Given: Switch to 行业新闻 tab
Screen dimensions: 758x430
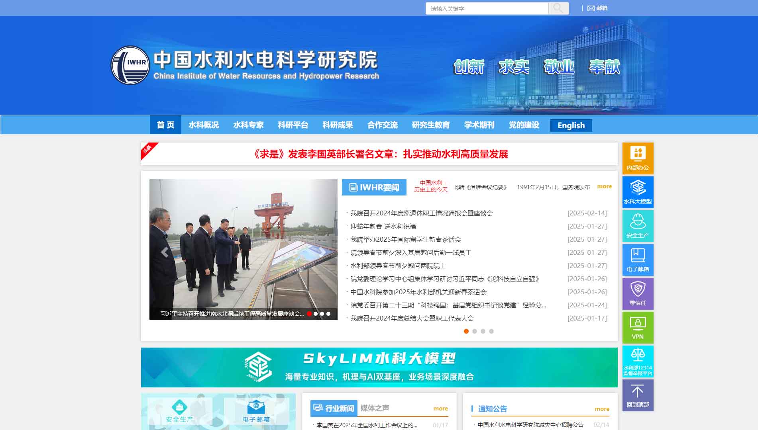Looking at the screenshot, I should pos(334,408).
